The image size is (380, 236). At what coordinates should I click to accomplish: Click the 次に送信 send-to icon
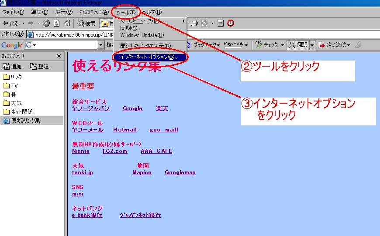[x=321, y=45]
